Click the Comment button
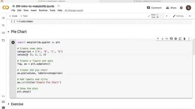195x109 pixels. (x=154, y=8)
